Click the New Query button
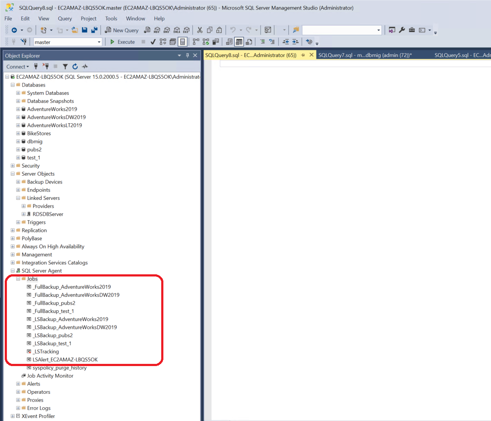Image resolution: width=491 pixels, height=421 pixels. click(122, 30)
